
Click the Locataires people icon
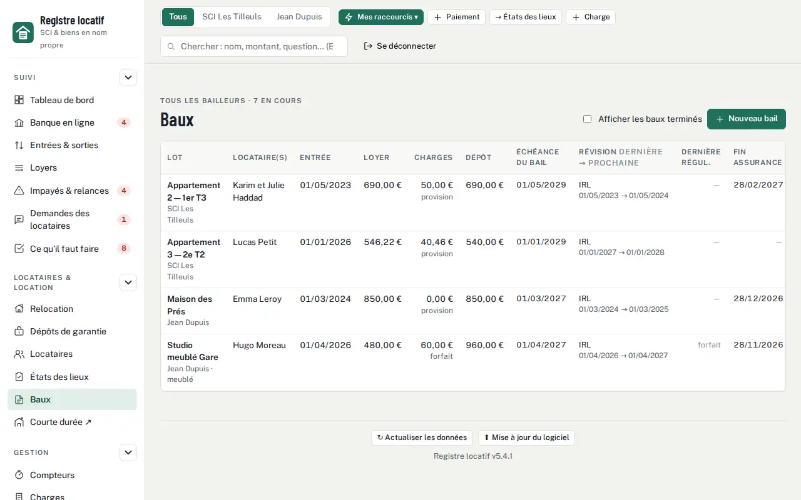tap(19, 354)
